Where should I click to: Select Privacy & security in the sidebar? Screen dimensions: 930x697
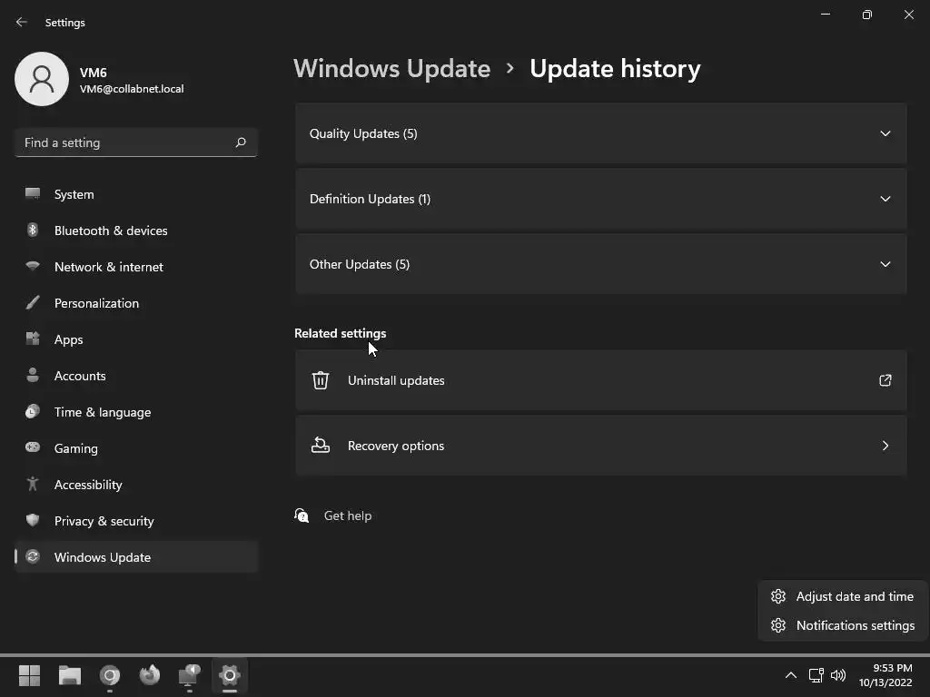coord(136,521)
